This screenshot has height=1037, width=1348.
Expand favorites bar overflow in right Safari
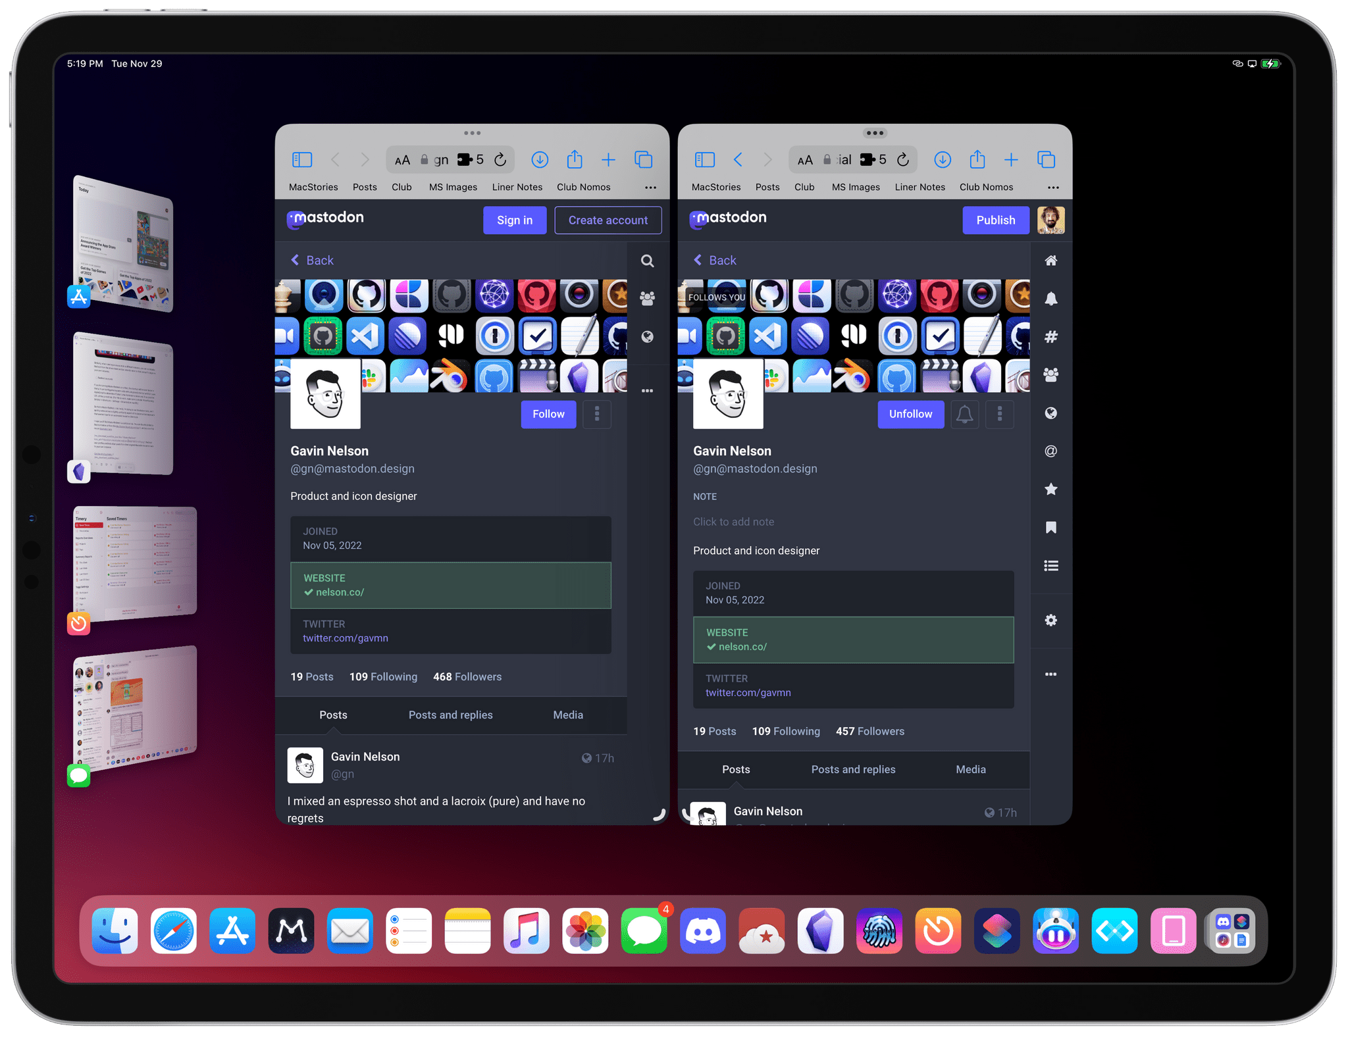click(x=1053, y=188)
